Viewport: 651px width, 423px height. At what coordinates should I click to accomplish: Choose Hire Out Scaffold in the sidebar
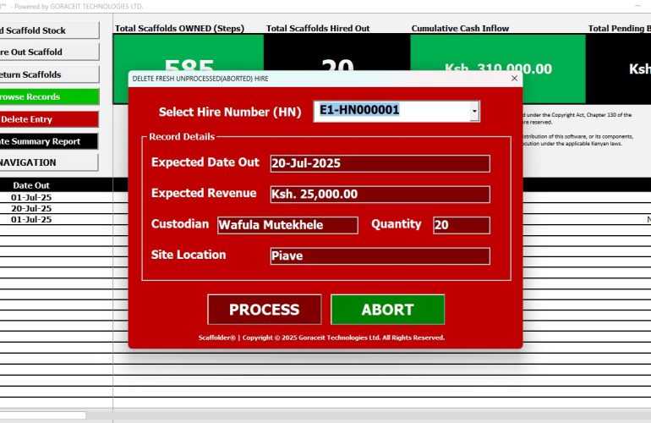coord(49,52)
